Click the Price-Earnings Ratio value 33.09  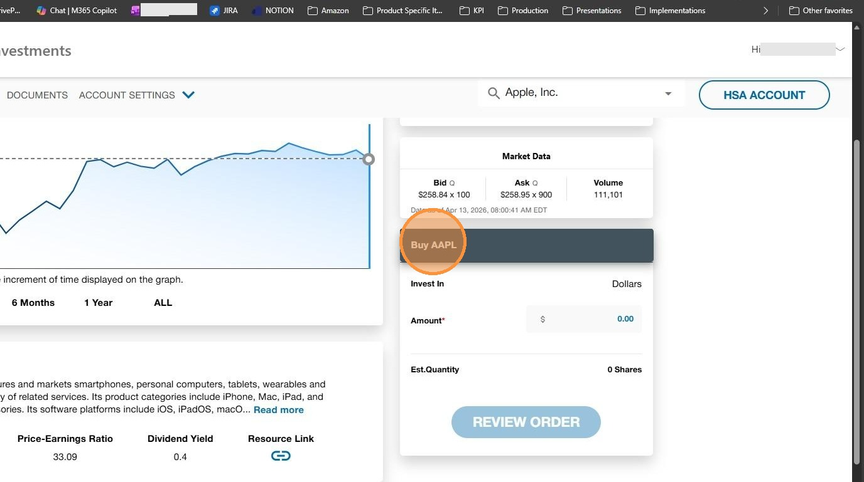point(65,457)
